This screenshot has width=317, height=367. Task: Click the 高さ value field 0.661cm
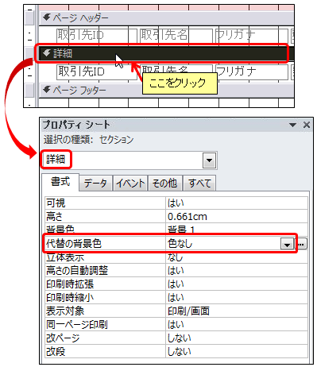(237, 217)
